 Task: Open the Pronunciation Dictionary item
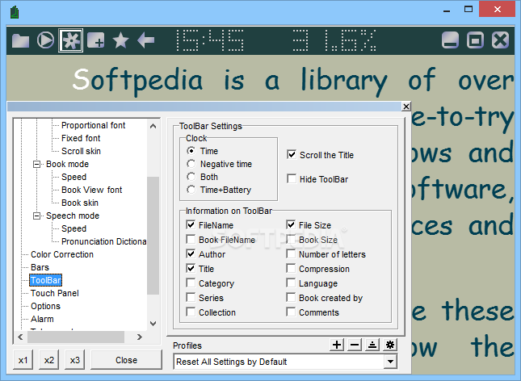pos(103,241)
